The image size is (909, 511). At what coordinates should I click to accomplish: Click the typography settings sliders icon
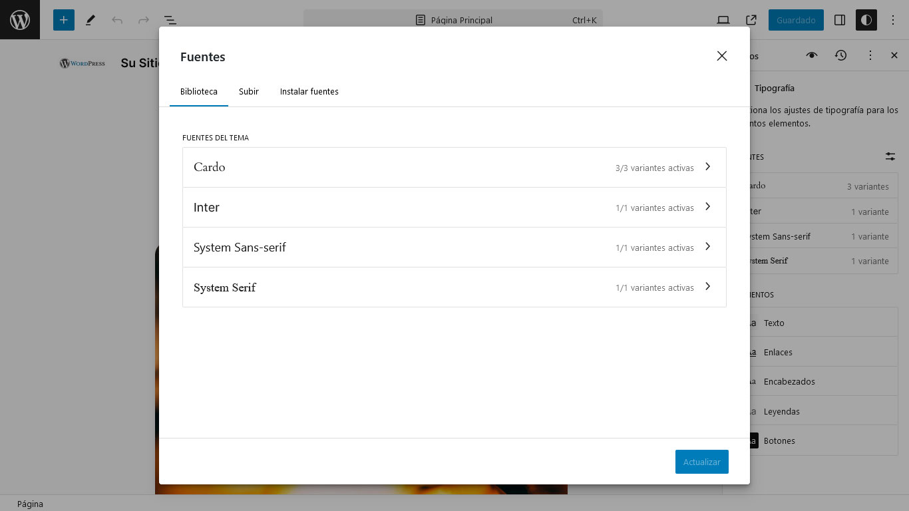[890, 156]
